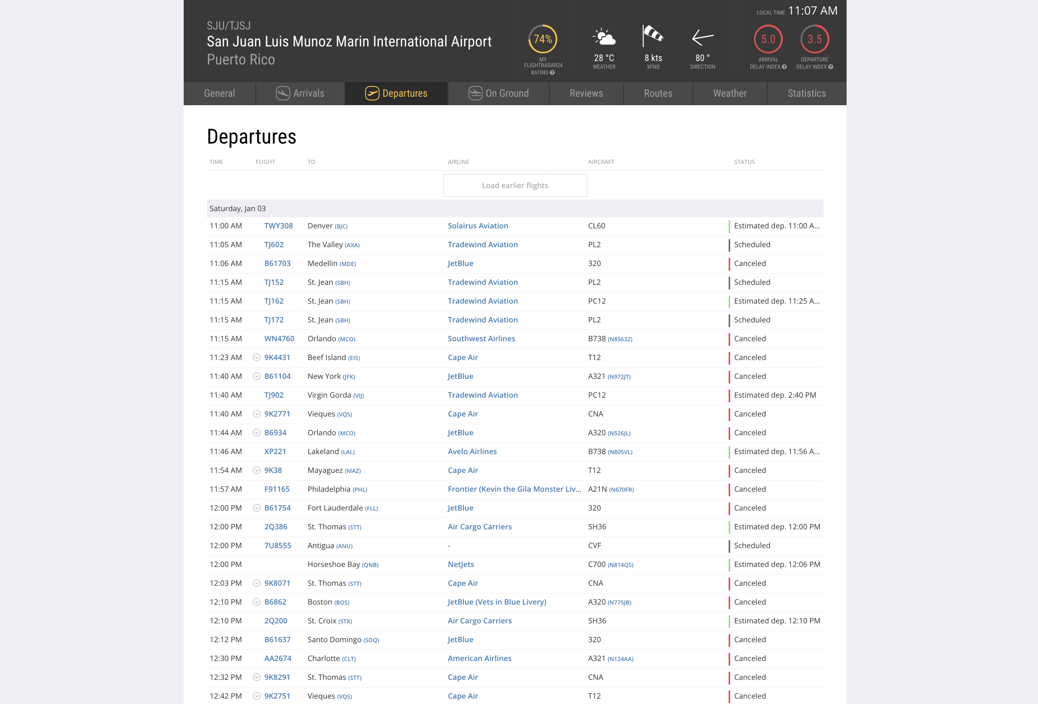Click the Departures plane icon
Image resolution: width=1038 pixels, height=704 pixels.
372,93
